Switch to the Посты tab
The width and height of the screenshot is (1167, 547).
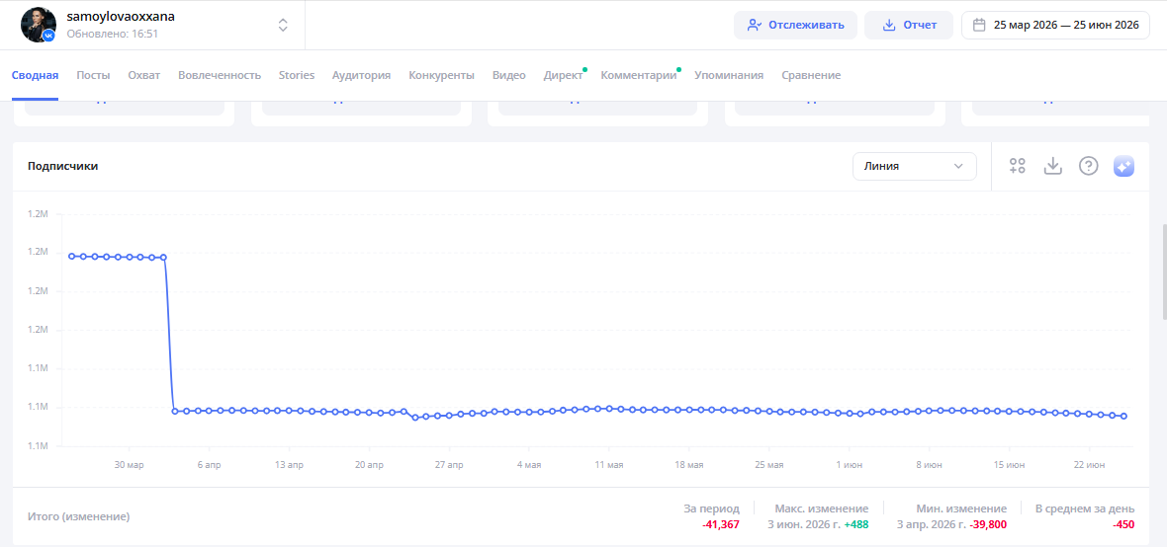point(93,75)
